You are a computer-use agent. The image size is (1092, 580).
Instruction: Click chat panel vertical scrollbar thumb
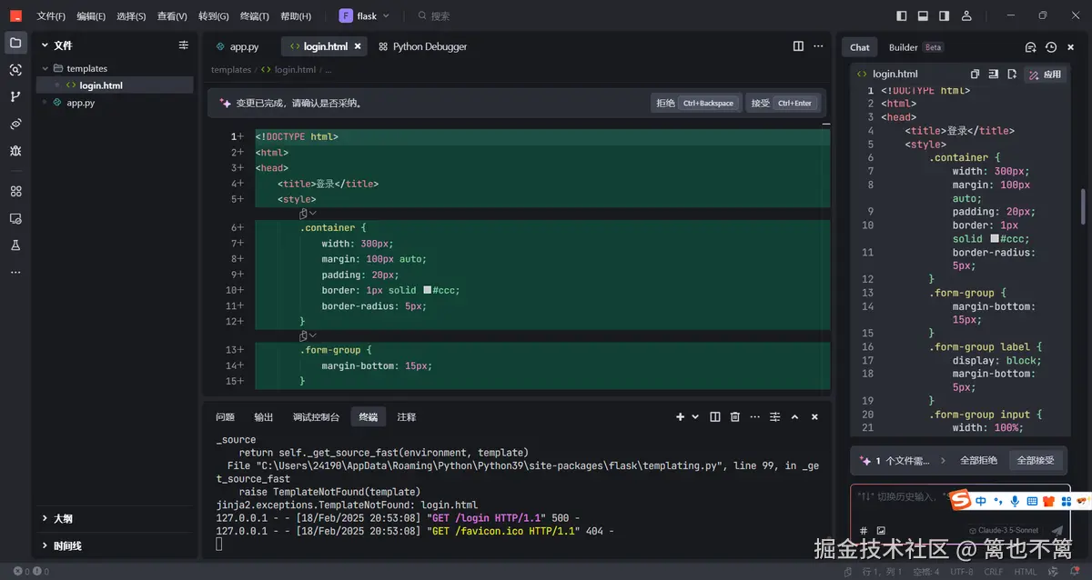click(1082, 206)
